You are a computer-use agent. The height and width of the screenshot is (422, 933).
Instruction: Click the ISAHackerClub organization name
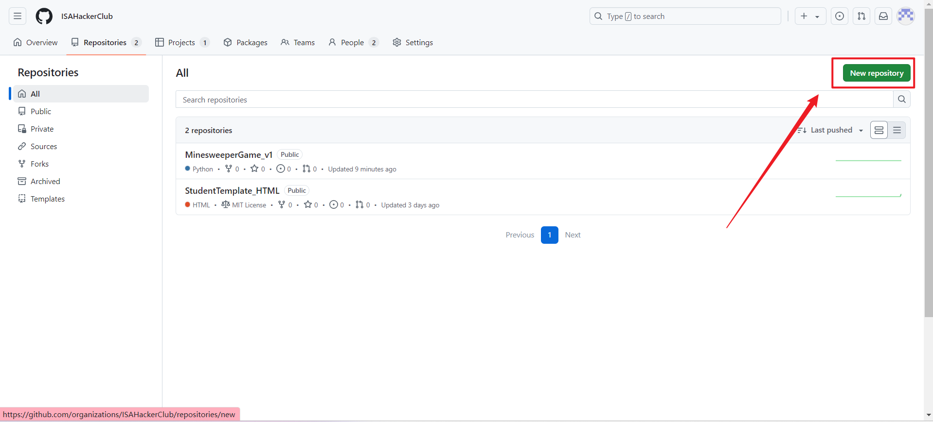[x=87, y=16]
